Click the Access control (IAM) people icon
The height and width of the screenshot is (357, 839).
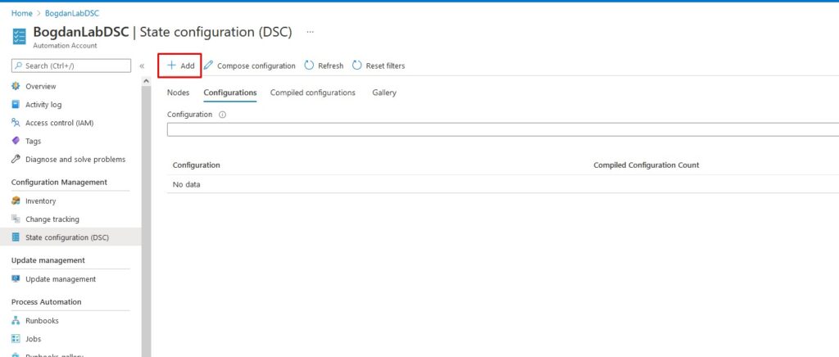click(16, 122)
